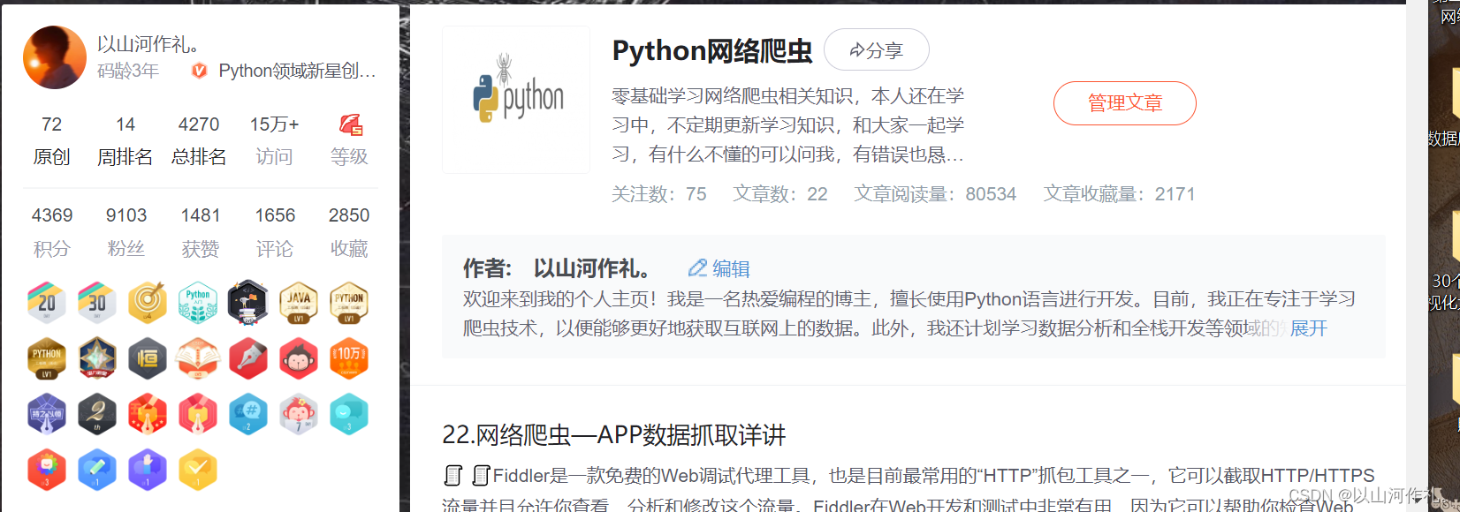View the 4270 总排名 overall ranking
This screenshot has width=1460, height=512.
click(199, 140)
